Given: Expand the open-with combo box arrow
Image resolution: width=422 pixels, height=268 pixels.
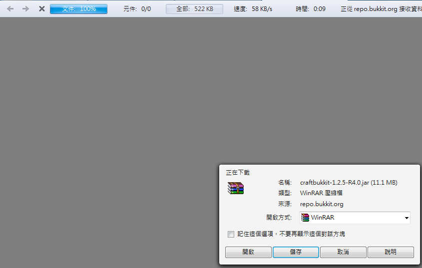Looking at the screenshot, I should (x=407, y=218).
